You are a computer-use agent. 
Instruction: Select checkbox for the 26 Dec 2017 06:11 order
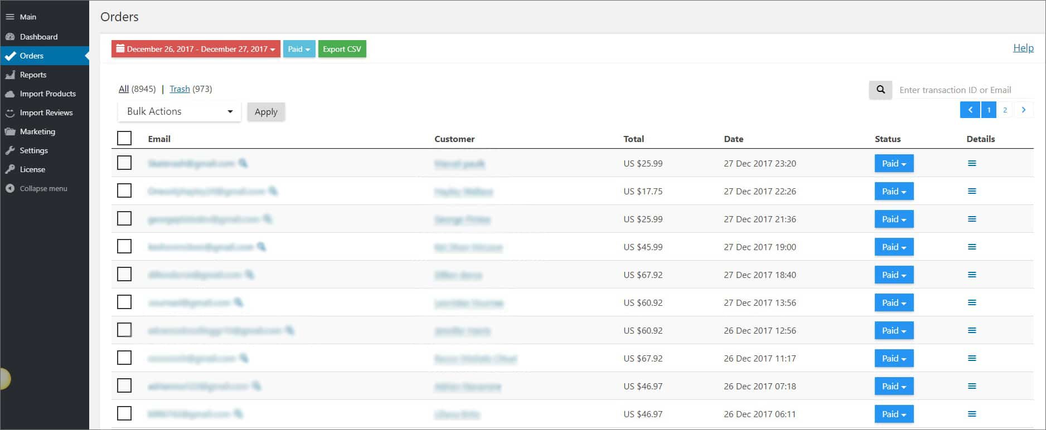tap(124, 413)
